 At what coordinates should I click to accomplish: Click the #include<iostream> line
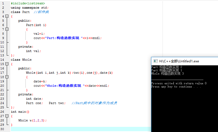[28, 3]
